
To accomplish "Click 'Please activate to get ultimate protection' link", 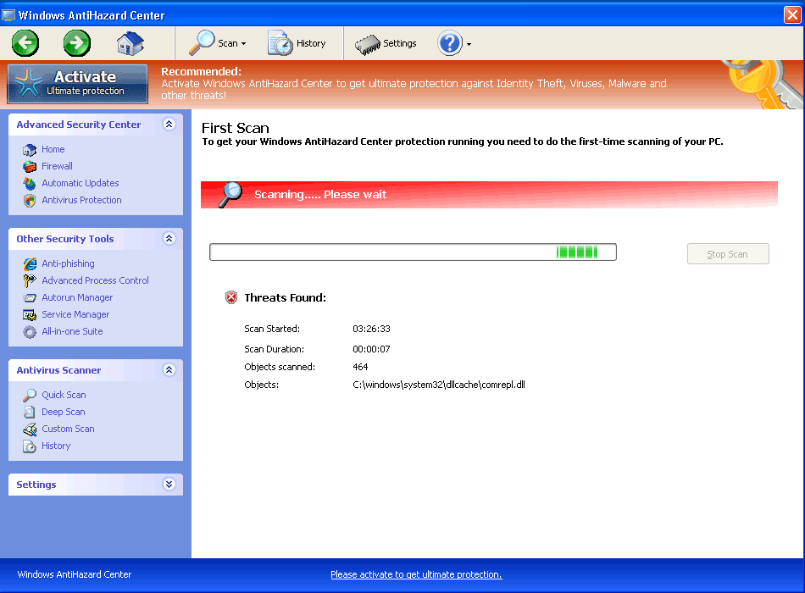I will (416, 574).
